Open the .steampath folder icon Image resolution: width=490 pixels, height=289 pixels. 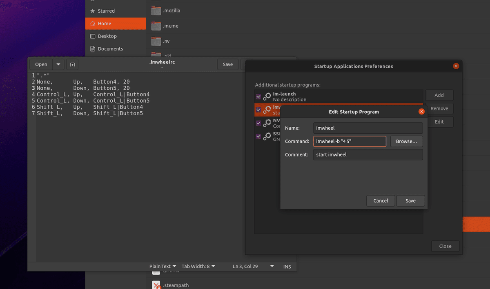[156, 285]
